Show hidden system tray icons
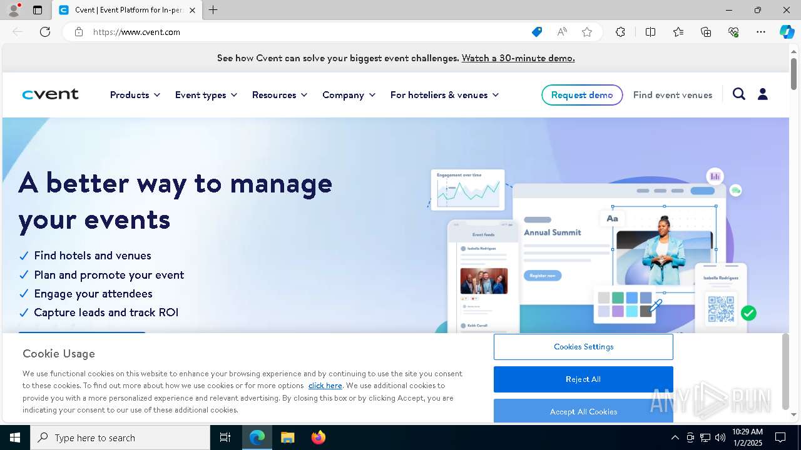801x450 pixels. click(675, 437)
